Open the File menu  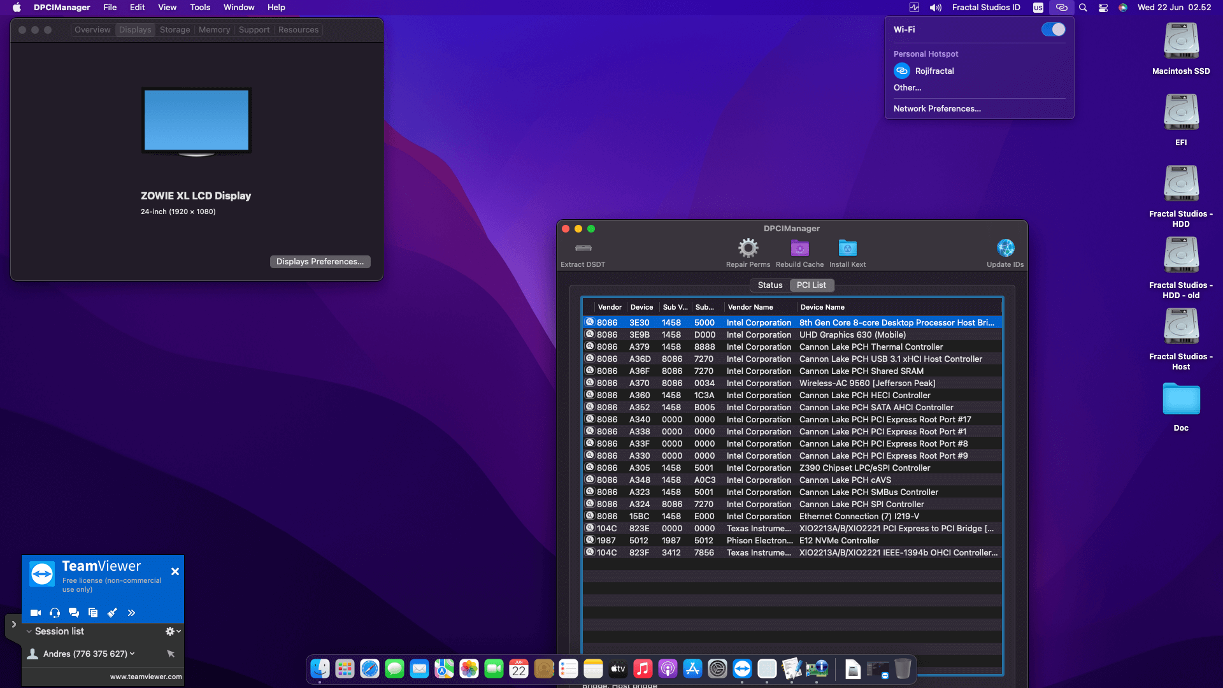tap(110, 8)
